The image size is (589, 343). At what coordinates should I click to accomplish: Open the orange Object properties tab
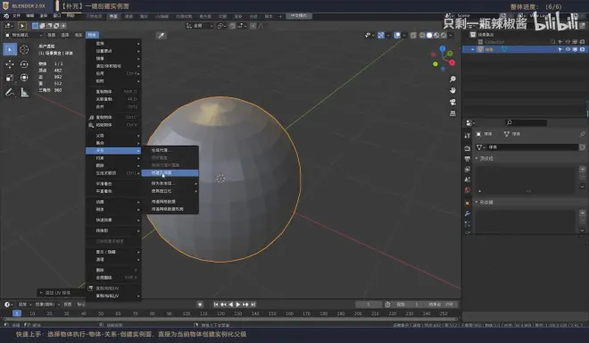point(468,203)
